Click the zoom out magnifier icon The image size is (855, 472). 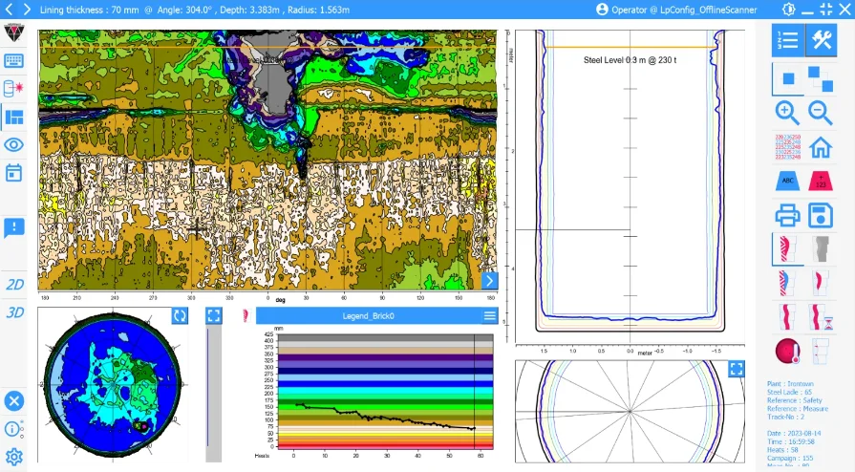(x=821, y=112)
